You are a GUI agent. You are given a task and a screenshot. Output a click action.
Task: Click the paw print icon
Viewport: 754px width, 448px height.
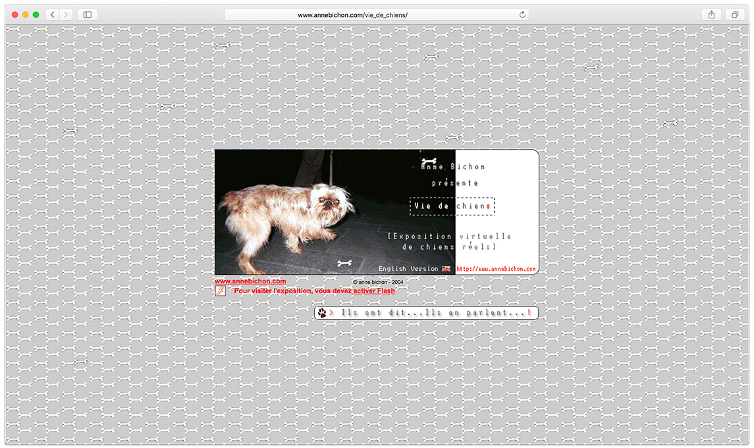click(x=322, y=313)
